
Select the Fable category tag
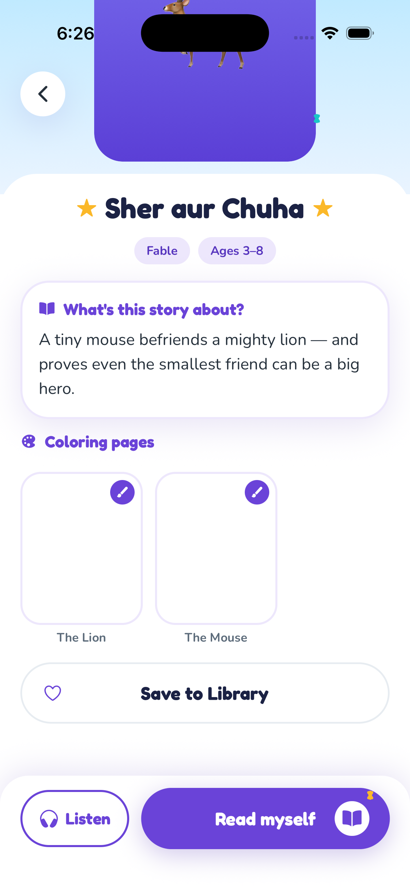pyautogui.click(x=162, y=251)
